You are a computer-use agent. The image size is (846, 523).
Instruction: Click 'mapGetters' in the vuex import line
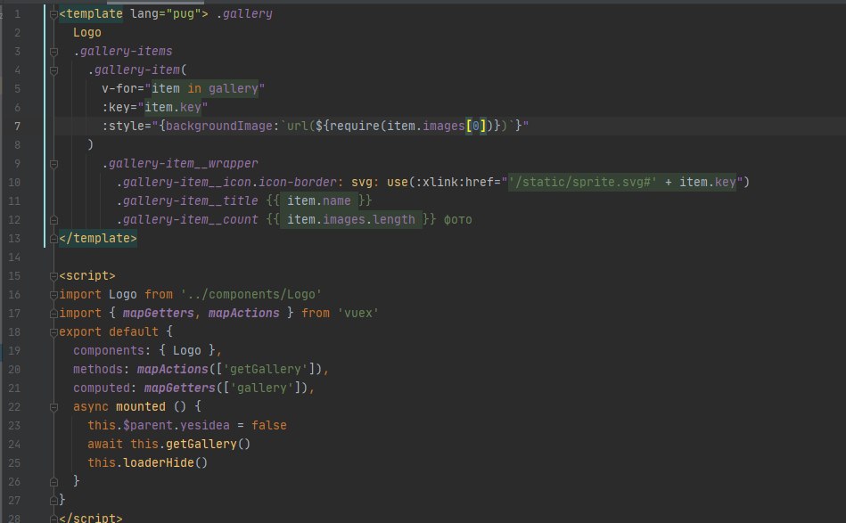(158, 314)
